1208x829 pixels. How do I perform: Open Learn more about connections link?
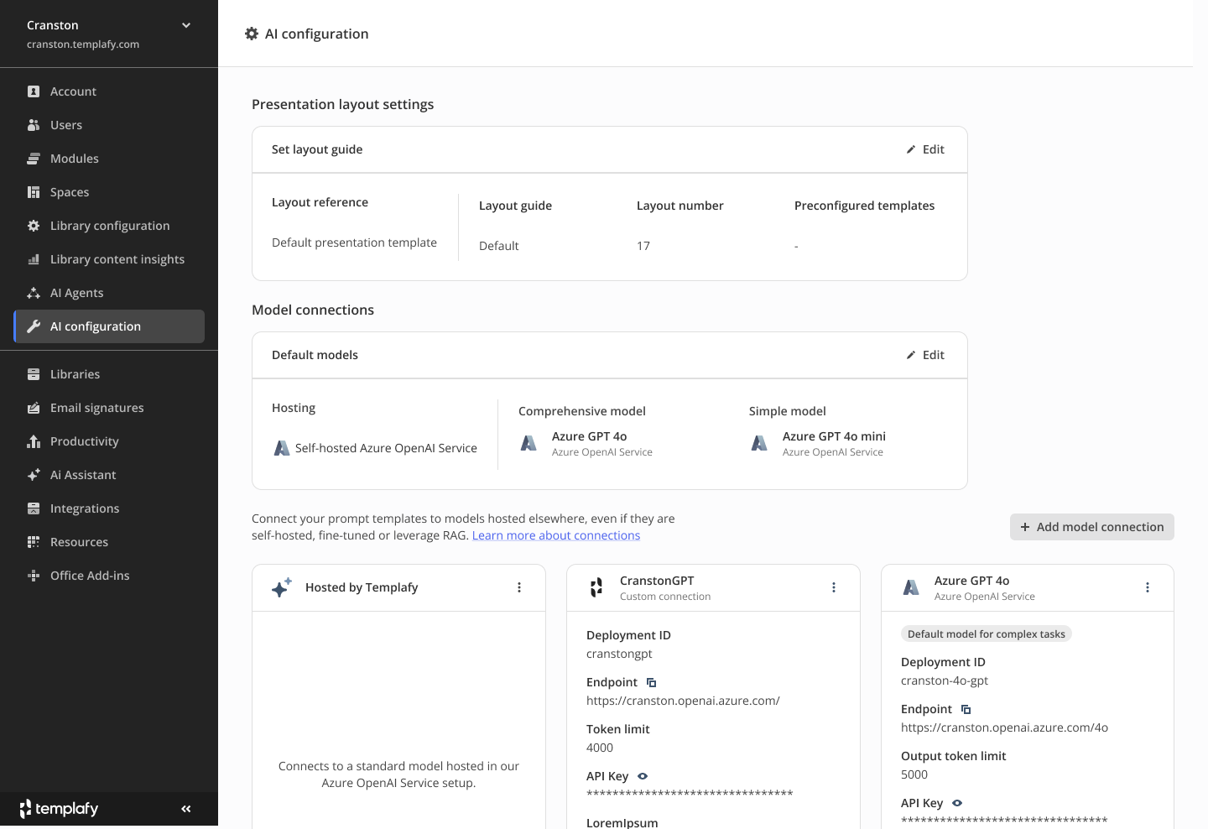pos(556,535)
